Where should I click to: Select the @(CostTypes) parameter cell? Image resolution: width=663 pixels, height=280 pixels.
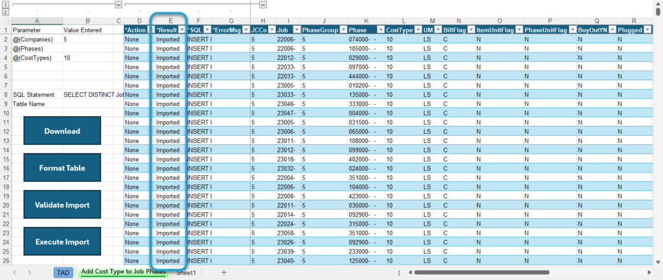click(37, 58)
